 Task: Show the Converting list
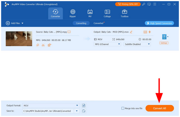pyautogui.click(x=81, y=23)
